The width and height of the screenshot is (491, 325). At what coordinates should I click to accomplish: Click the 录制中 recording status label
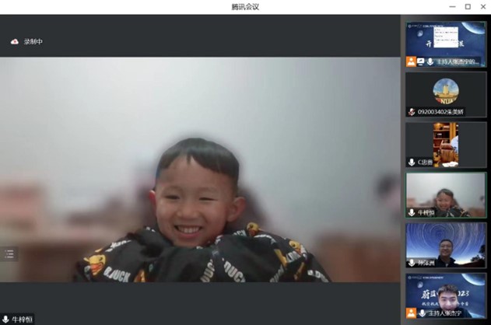coord(33,42)
